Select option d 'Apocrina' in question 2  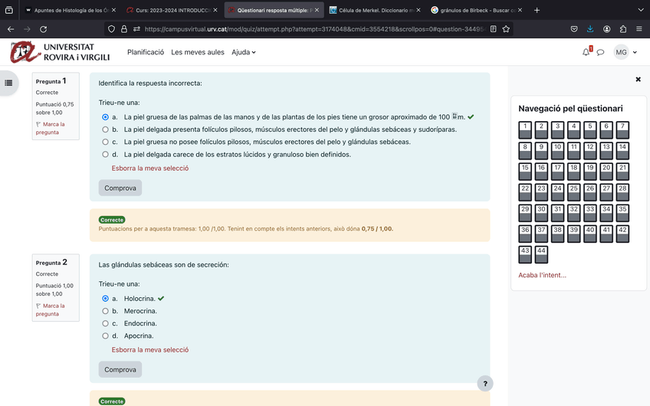[106, 336]
